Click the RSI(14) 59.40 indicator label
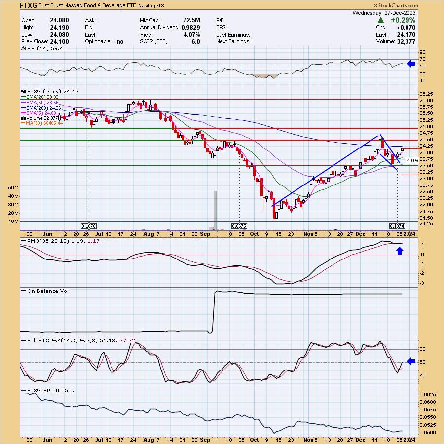 47,49
